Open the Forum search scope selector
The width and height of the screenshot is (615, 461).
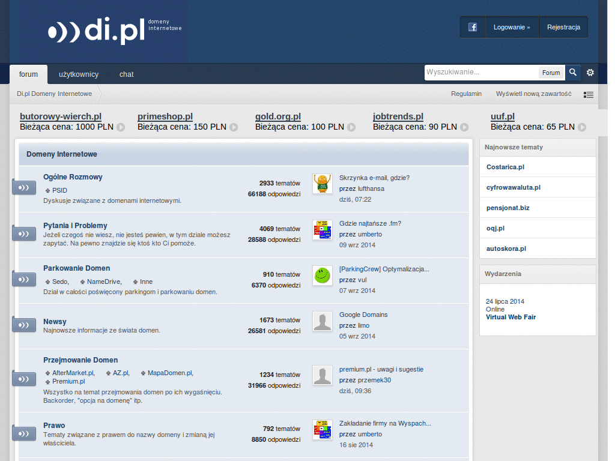tap(551, 73)
